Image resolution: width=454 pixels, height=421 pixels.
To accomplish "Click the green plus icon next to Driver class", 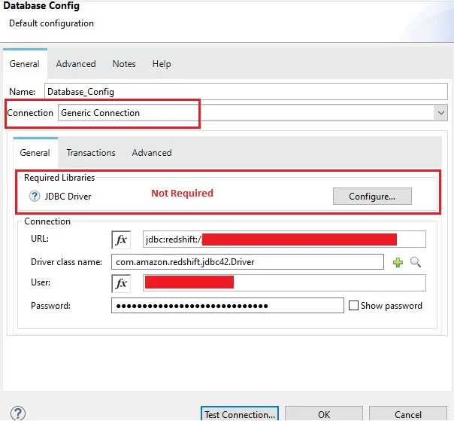I will pyautogui.click(x=398, y=262).
